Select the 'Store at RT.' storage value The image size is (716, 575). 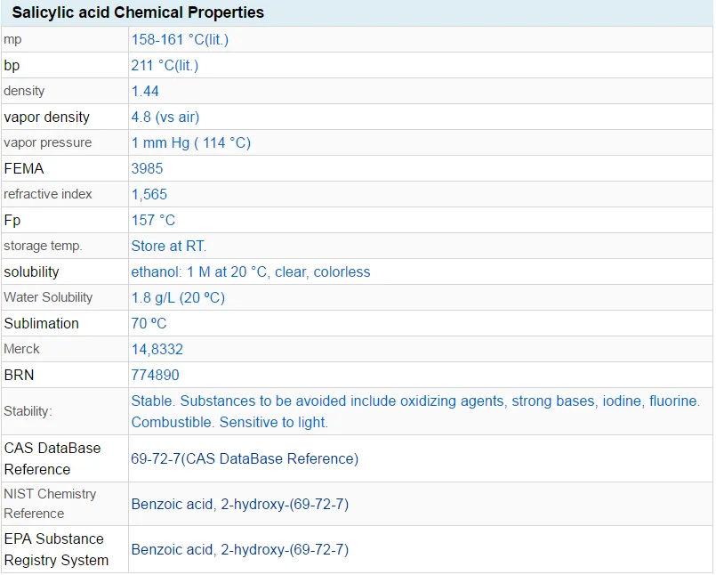point(168,246)
